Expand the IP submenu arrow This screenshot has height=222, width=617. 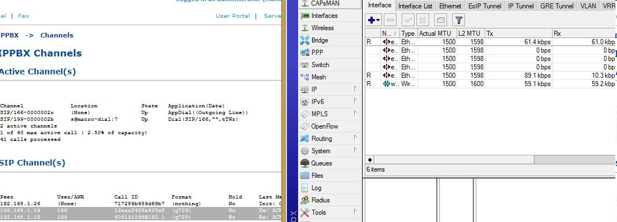coord(355,89)
